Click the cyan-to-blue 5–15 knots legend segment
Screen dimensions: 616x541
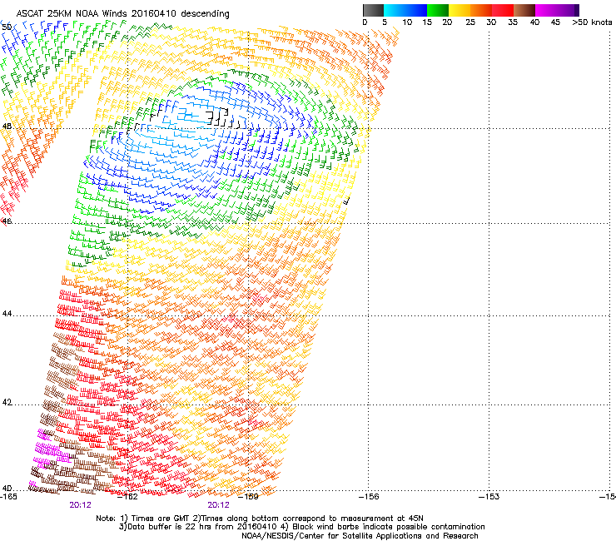tap(405, 10)
